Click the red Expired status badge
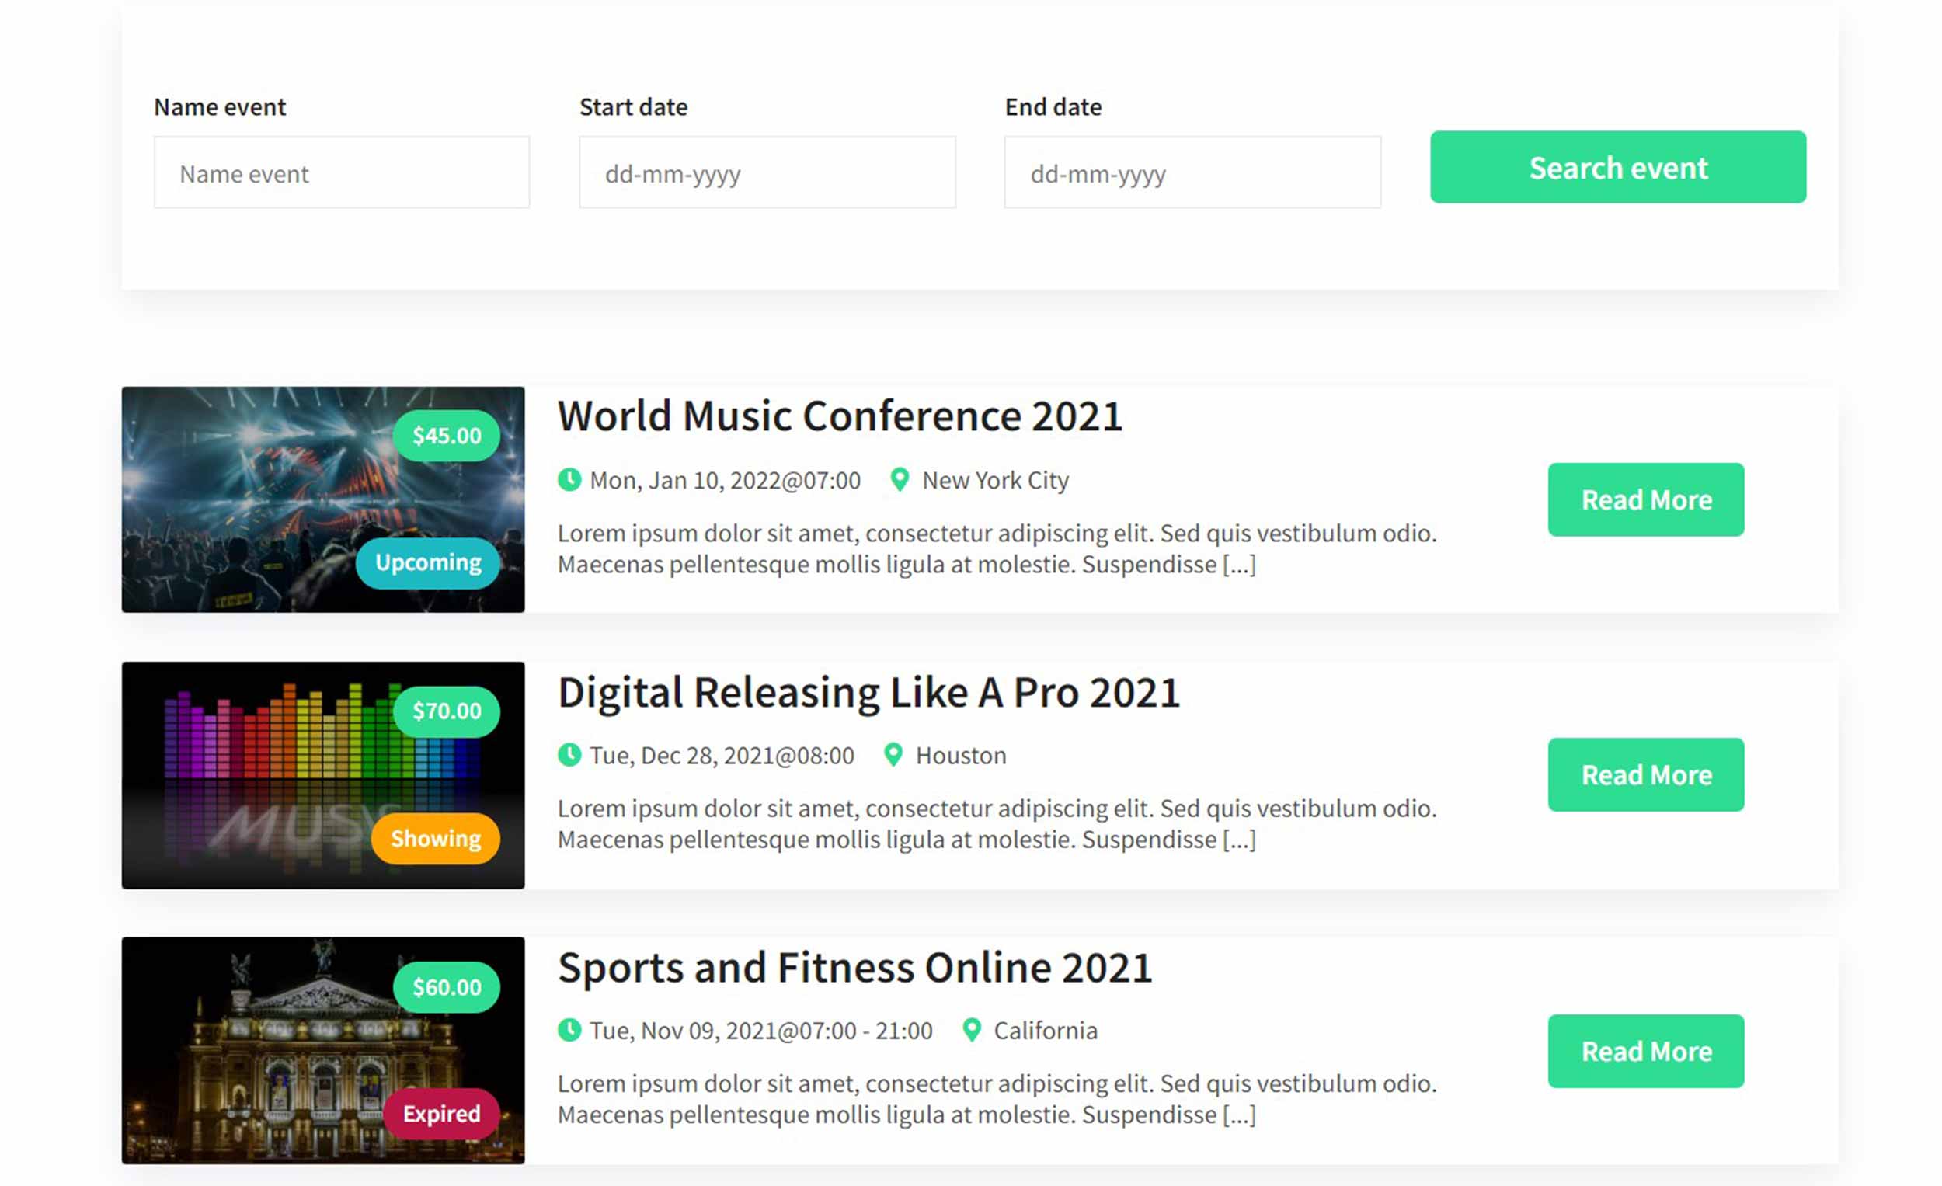Viewport: 1942px width, 1186px height. pos(441,1114)
